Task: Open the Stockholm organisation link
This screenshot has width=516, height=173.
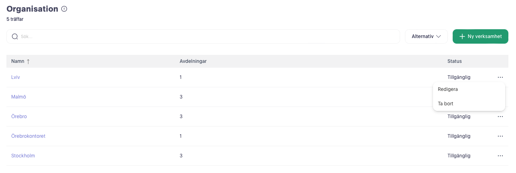Action: pyautogui.click(x=23, y=156)
